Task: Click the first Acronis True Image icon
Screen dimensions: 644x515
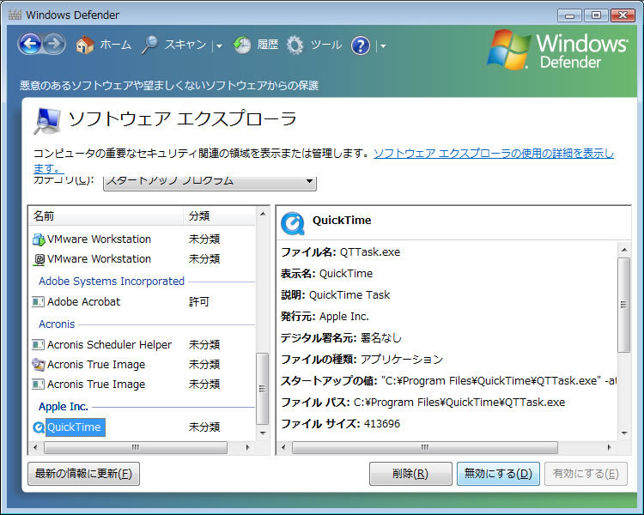Action: [x=39, y=364]
